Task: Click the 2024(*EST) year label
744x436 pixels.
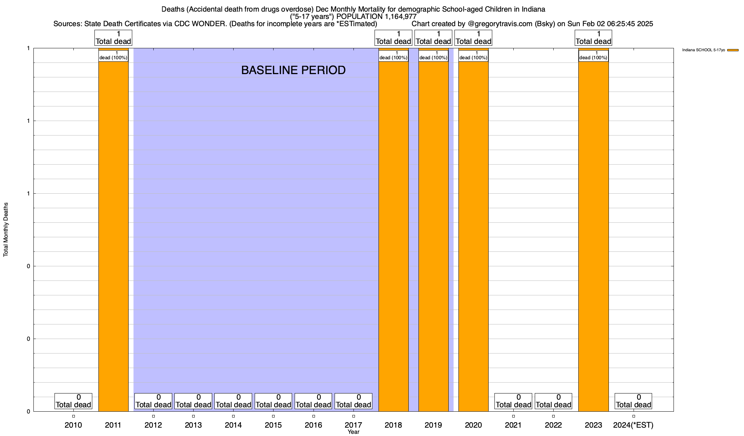Action: click(x=633, y=425)
